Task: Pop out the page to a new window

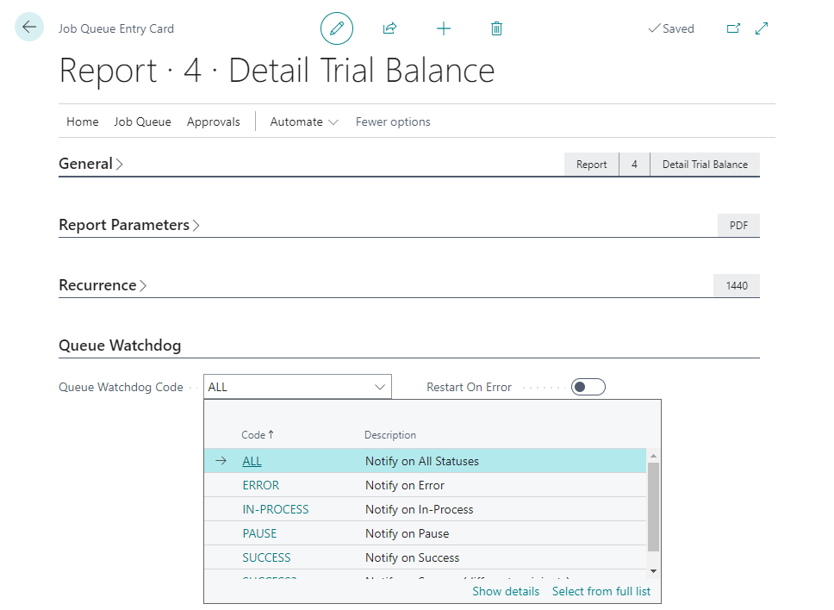Action: coord(733,28)
